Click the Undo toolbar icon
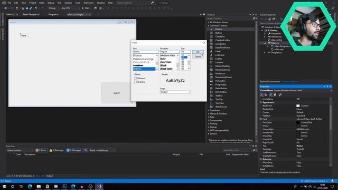Image resolution: width=338 pixels, height=190 pixels. coord(36,8)
